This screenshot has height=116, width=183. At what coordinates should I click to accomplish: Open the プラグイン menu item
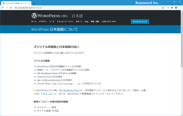[43, 21]
